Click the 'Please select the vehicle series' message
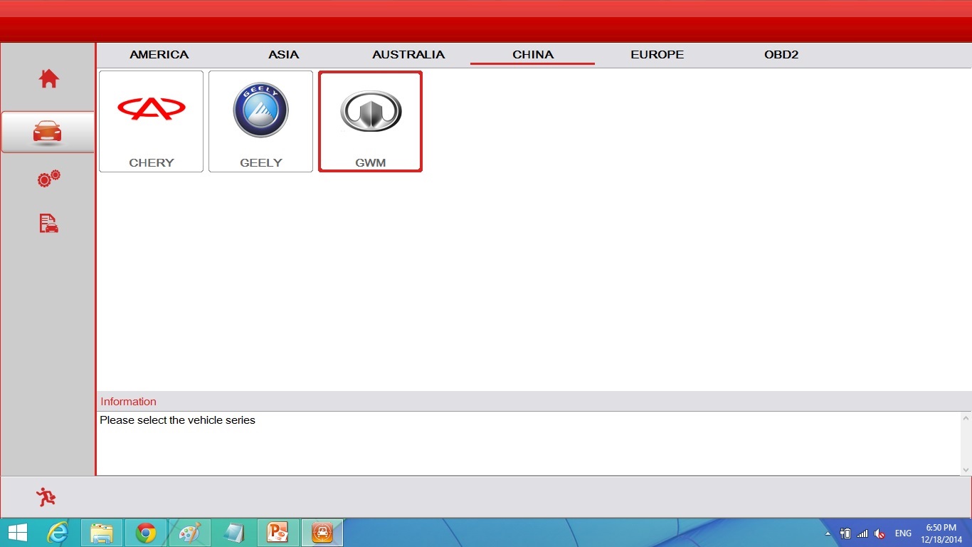Viewport: 972px width, 547px height. (x=177, y=420)
